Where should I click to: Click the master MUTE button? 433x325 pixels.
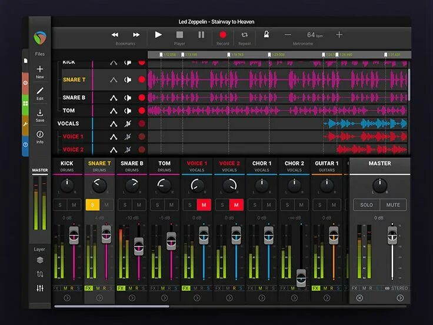point(393,205)
